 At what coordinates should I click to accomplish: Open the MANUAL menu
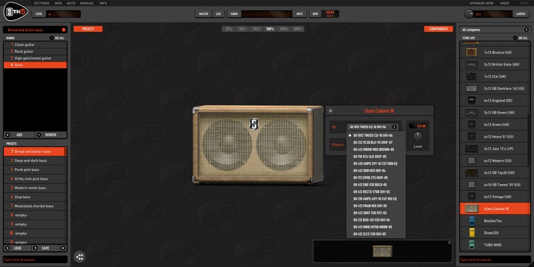tap(87, 3)
